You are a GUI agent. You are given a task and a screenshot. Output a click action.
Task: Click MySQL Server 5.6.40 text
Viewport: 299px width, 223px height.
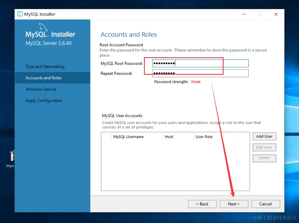[x=49, y=43]
